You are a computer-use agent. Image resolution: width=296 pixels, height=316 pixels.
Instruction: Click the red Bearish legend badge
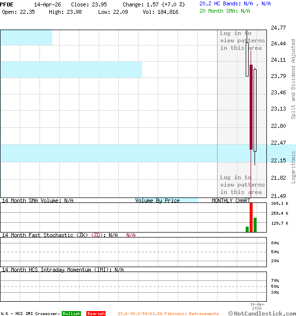(96, 314)
